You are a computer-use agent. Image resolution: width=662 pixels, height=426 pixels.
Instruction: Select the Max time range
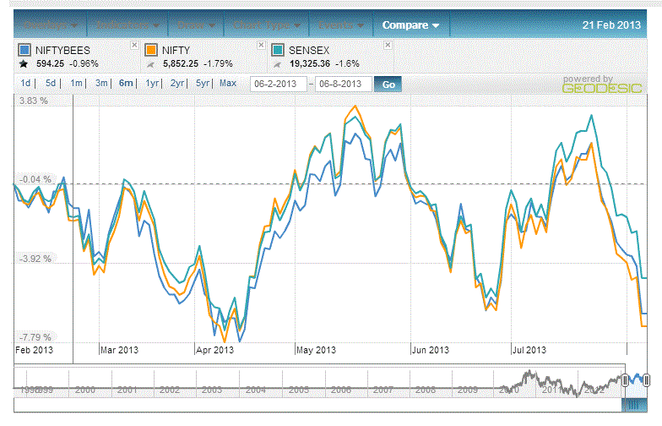[228, 83]
